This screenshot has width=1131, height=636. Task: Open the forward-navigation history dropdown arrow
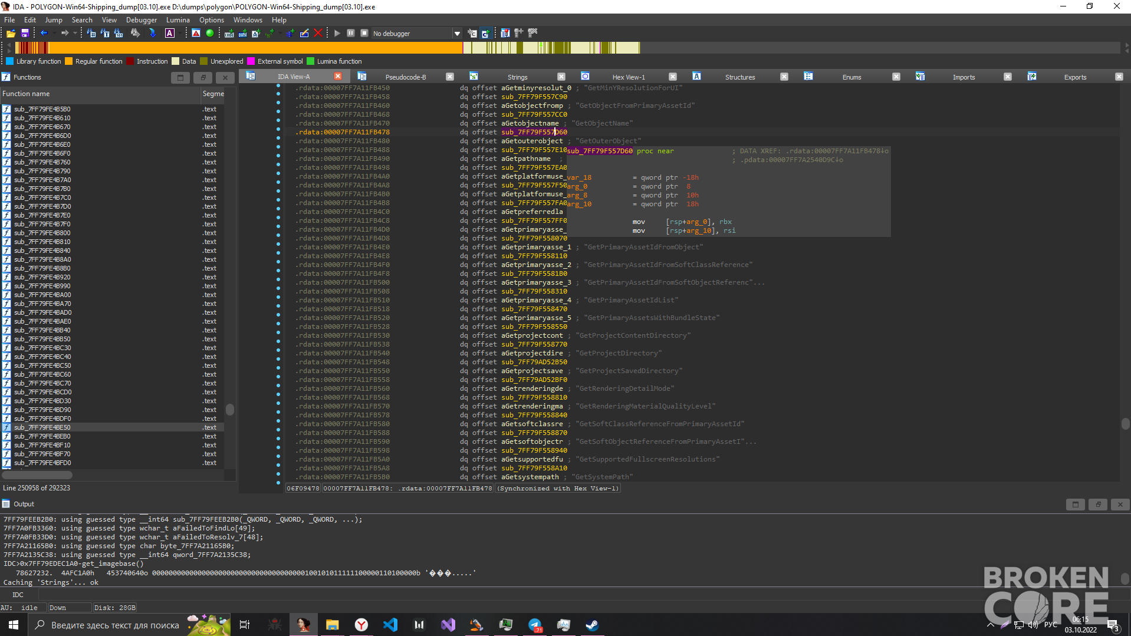[x=75, y=34]
